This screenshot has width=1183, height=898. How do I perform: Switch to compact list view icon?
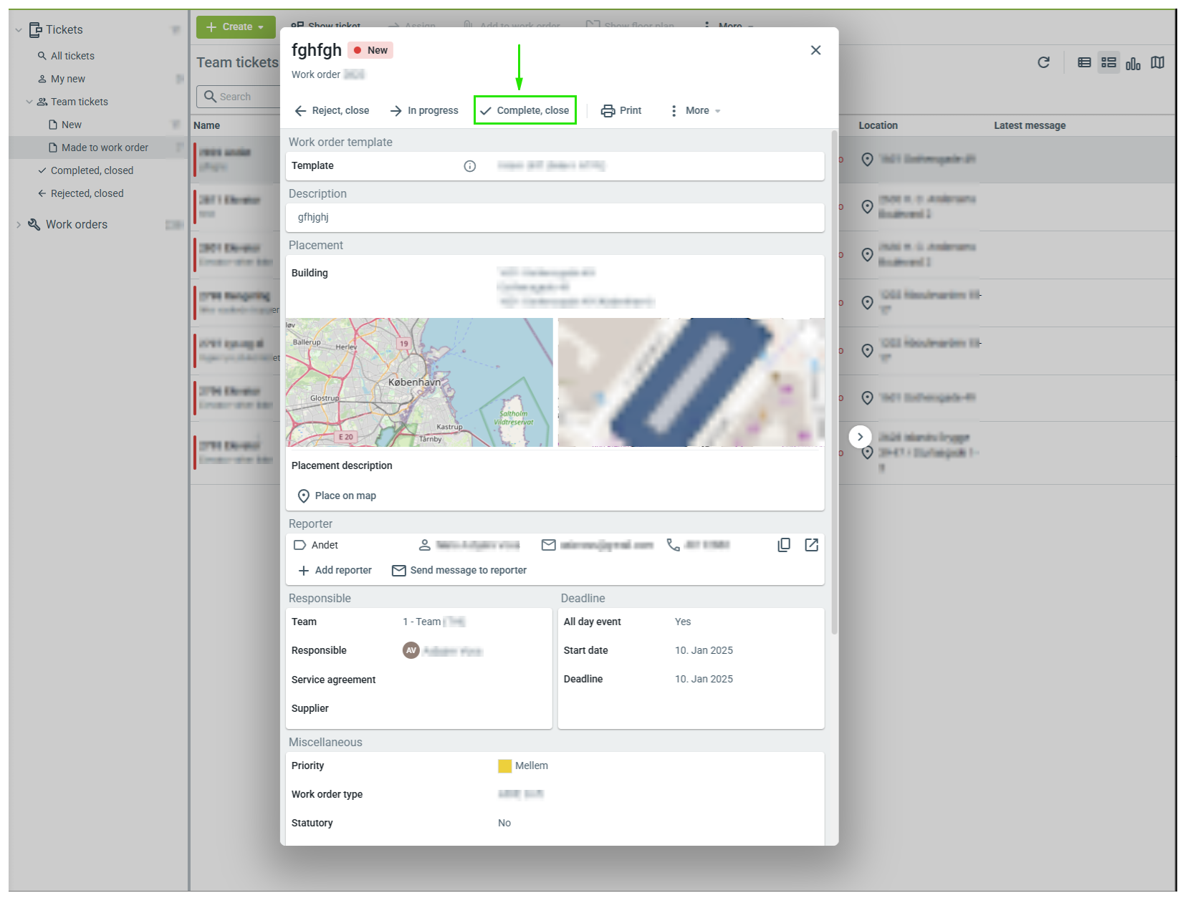coord(1084,63)
